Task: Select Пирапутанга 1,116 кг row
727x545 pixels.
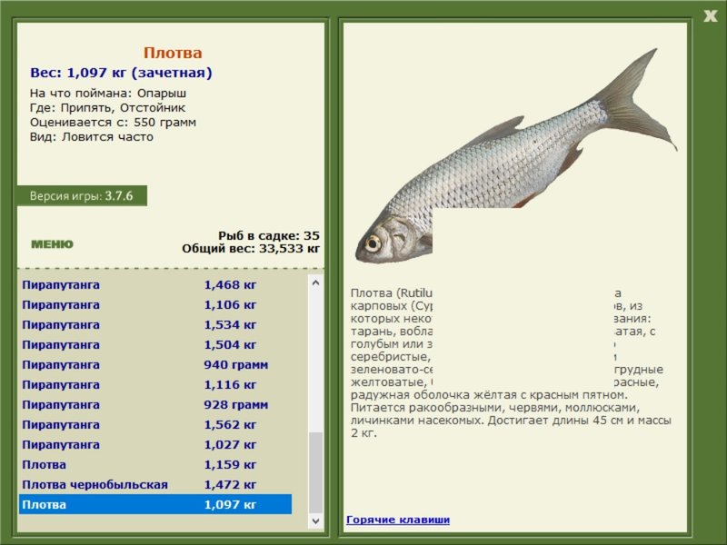Action: click(x=155, y=384)
